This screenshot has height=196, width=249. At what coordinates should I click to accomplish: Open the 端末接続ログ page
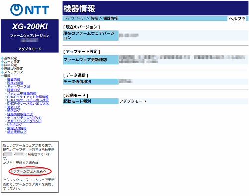17,132
